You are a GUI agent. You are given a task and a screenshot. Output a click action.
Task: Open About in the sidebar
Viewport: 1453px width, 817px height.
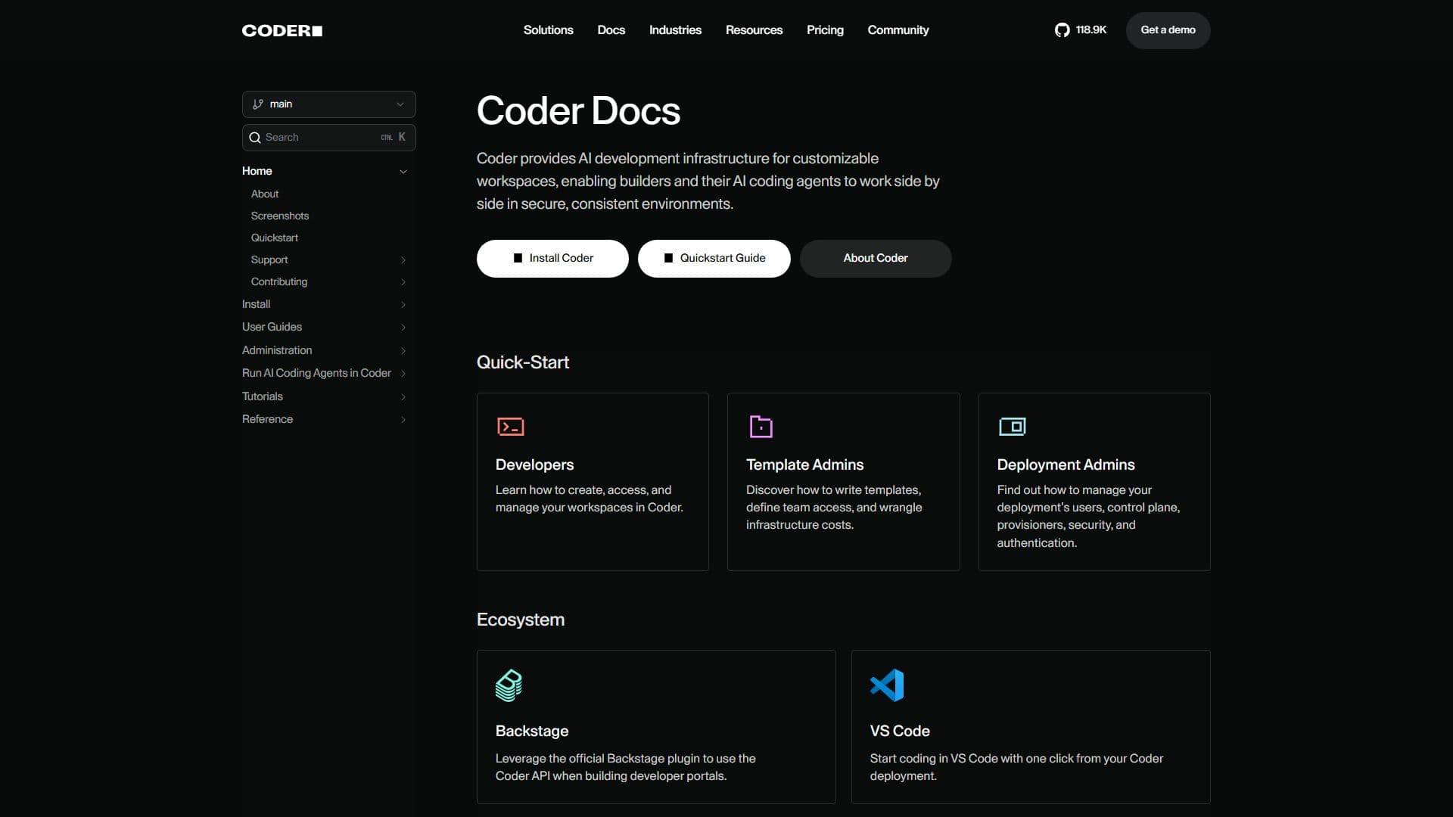[x=265, y=194]
